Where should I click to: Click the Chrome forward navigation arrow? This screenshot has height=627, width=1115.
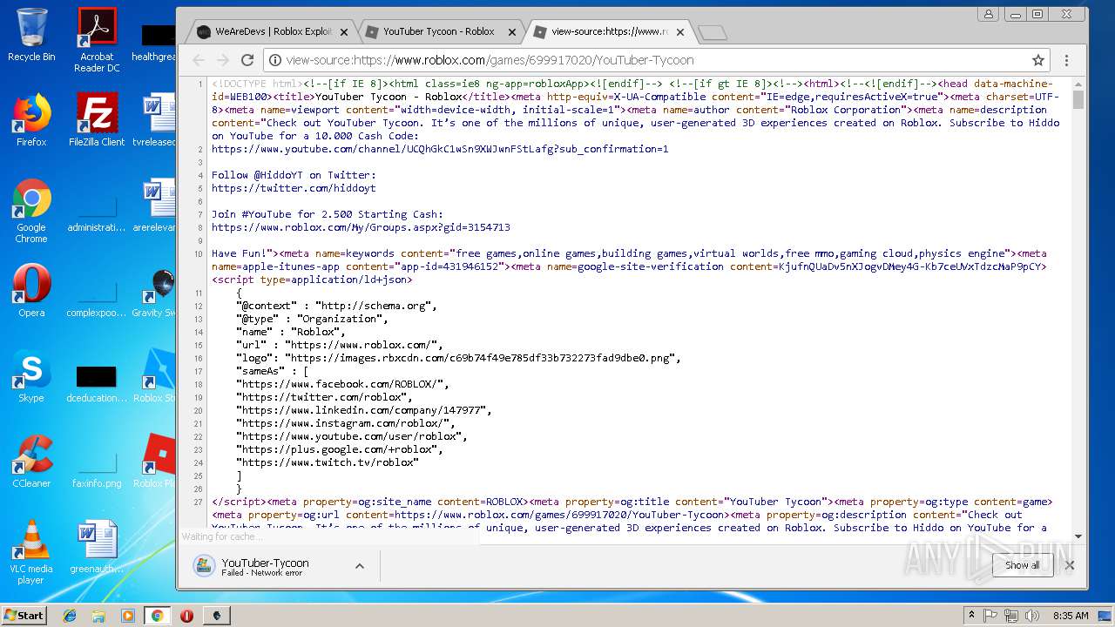[x=223, y=60]
